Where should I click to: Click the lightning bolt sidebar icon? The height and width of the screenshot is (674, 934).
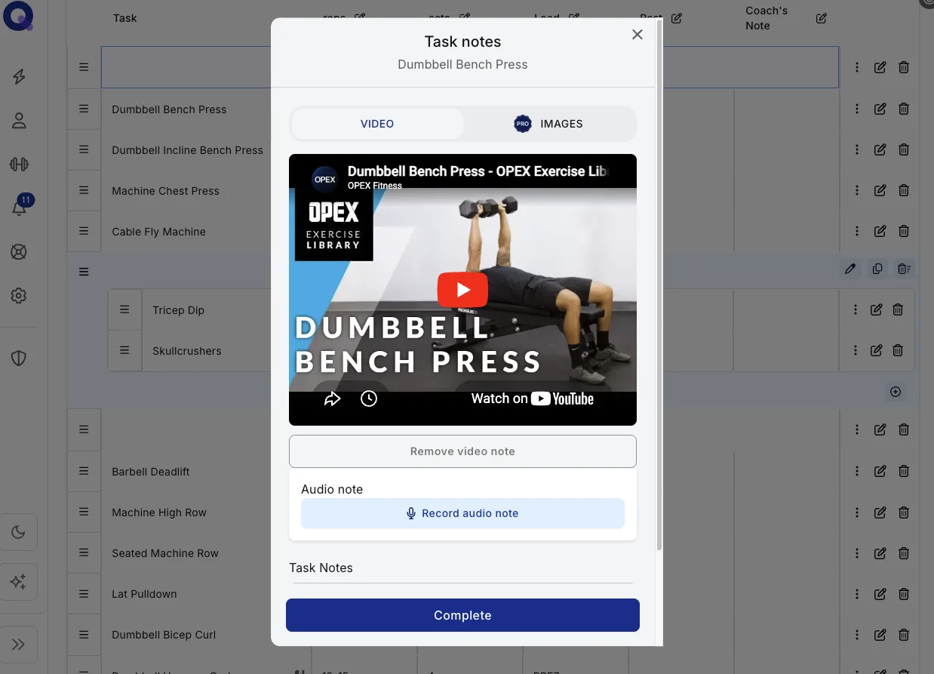tap(19, 77)
